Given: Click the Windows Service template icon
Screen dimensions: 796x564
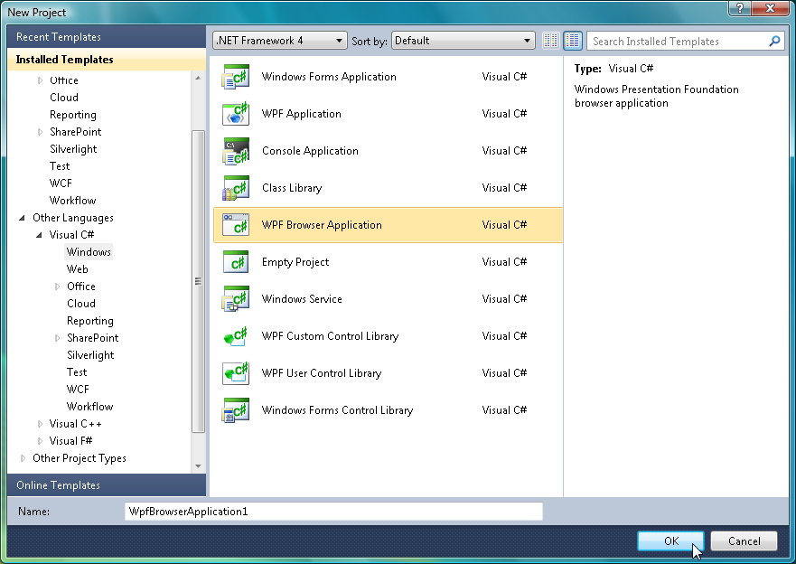Looking at the screenshot, I should tap(236, 299).
